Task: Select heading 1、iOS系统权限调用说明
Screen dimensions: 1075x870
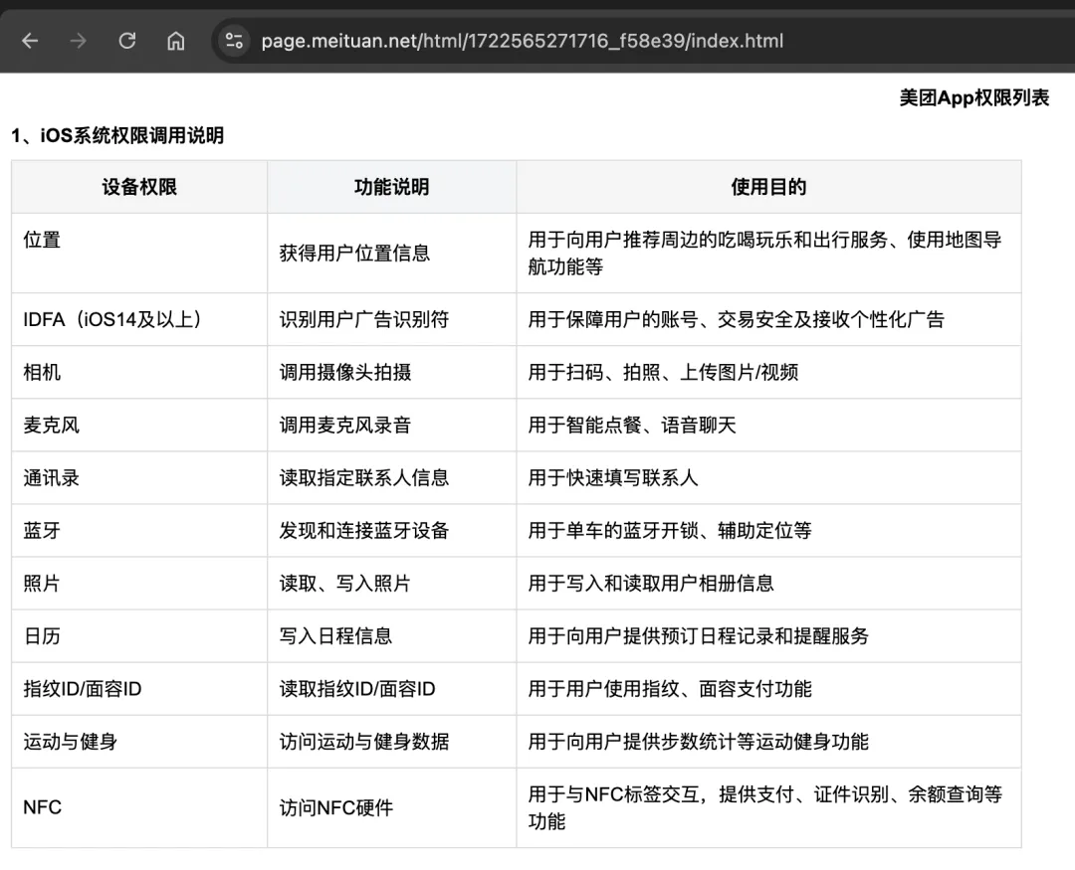Action: point(117,135)
